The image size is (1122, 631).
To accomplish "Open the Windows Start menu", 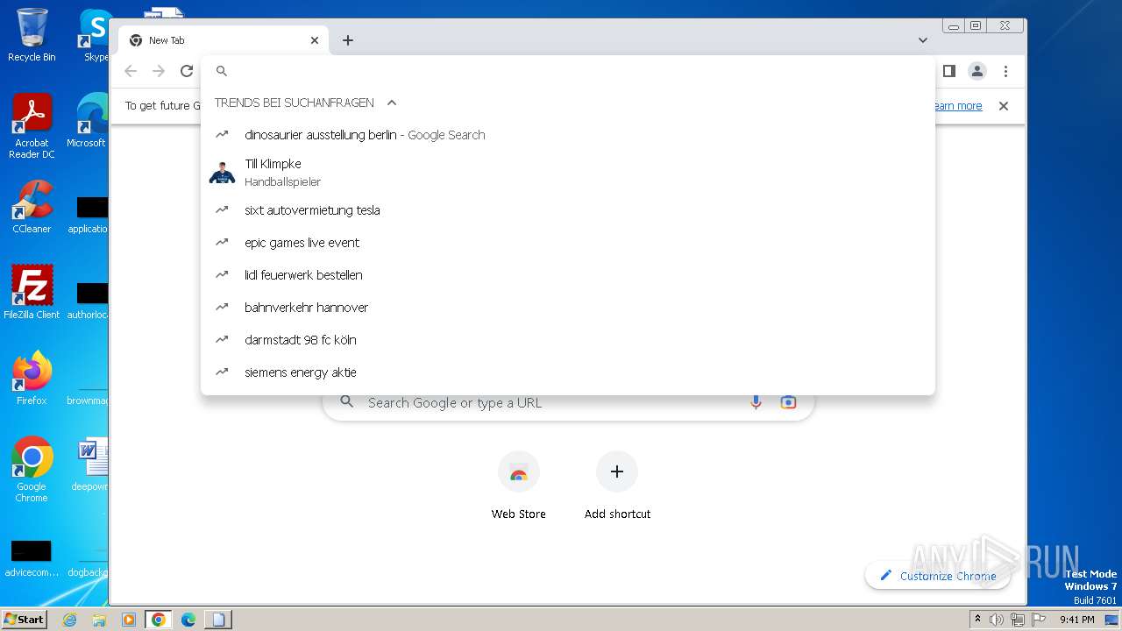I will 25,619.
